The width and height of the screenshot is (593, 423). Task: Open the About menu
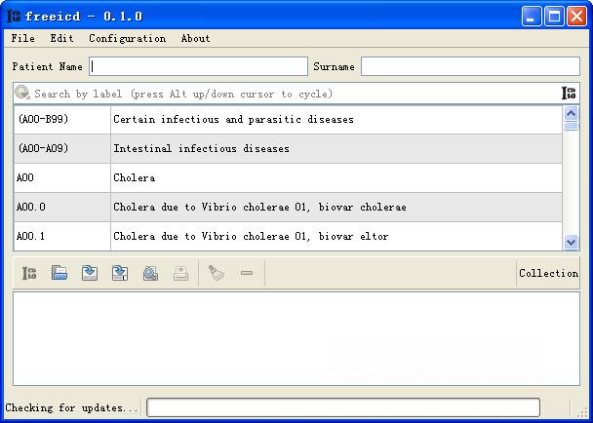[195, 38]
